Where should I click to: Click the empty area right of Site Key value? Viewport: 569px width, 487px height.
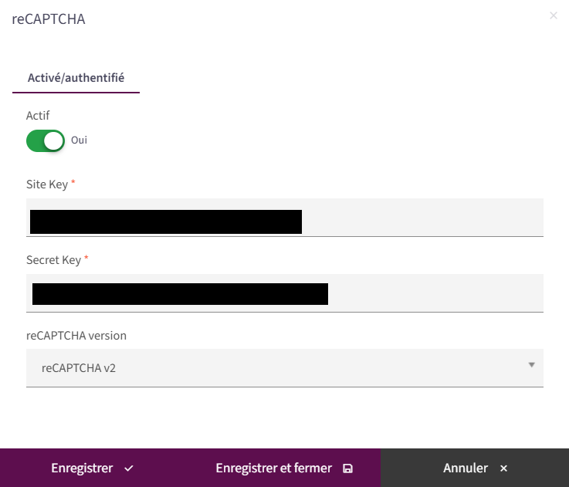(422, 218)
